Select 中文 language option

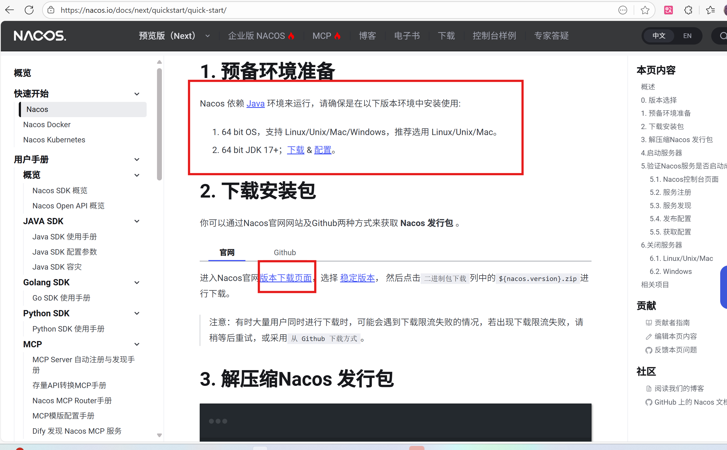659,36
